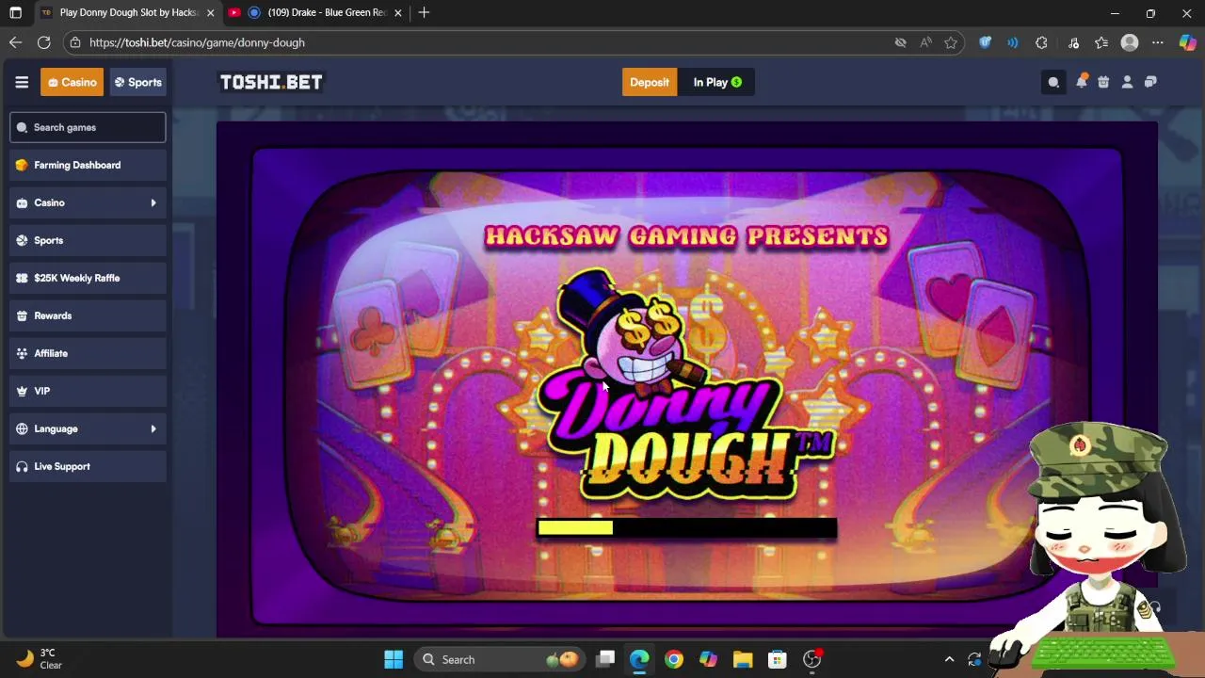Viewport: 1205px width, 678px height.
Task: Click the sound wave extension icon
Action: (x=1012, y=42)
